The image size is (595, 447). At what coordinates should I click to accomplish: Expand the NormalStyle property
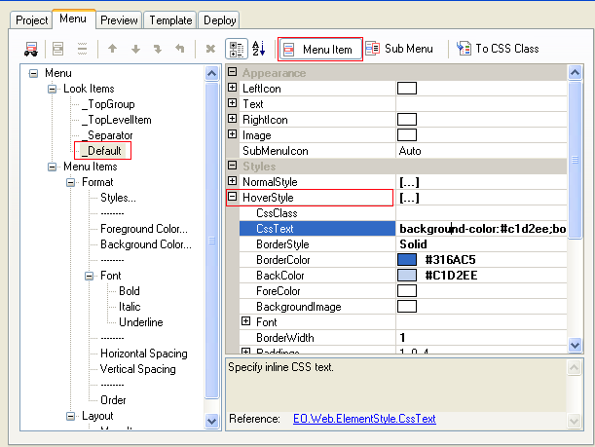[x=233, y=182]
